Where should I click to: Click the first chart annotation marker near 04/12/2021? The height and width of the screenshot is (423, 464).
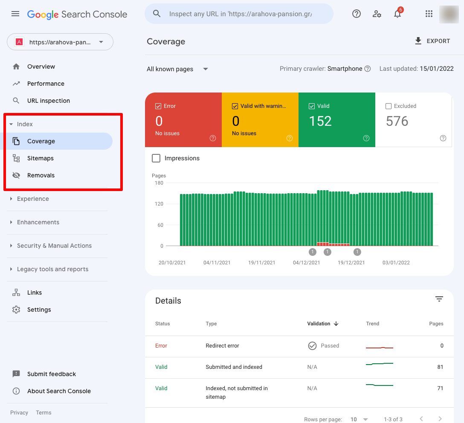[313, 252]
